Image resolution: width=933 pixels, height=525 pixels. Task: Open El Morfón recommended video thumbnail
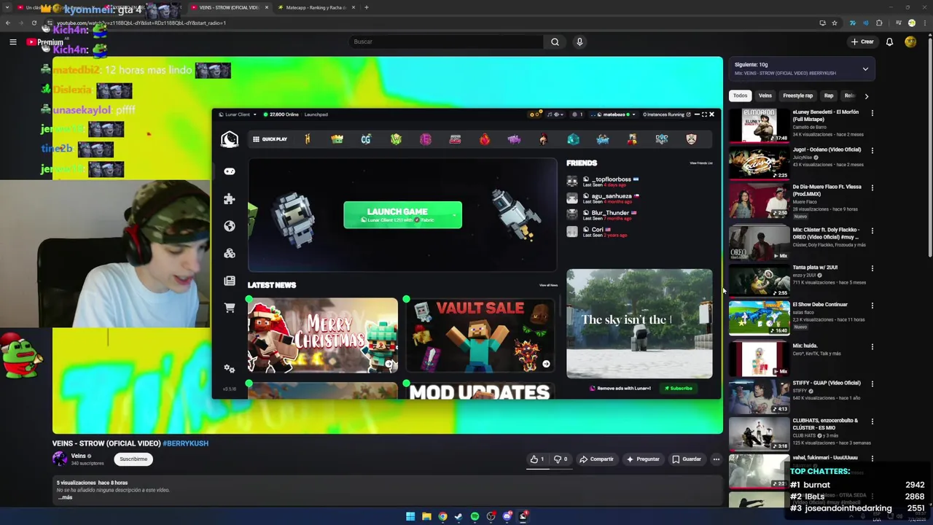(x=759, y=125)
